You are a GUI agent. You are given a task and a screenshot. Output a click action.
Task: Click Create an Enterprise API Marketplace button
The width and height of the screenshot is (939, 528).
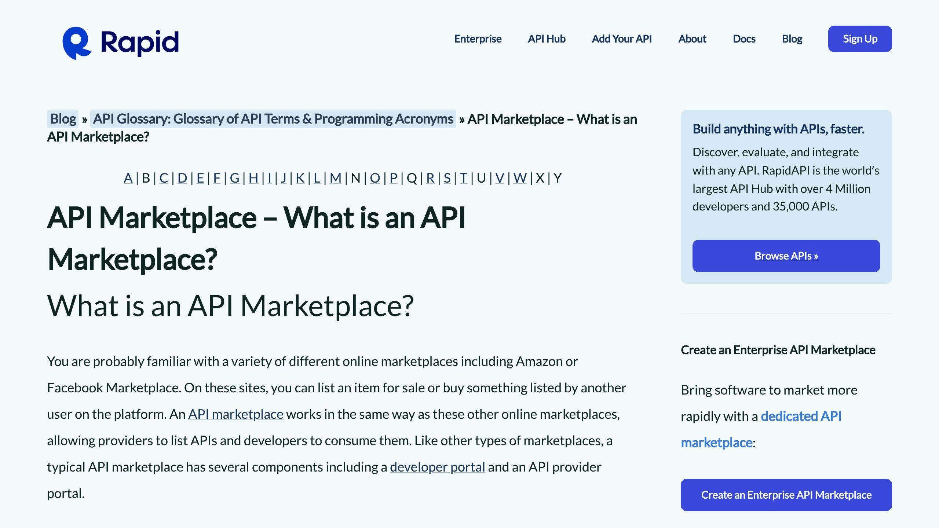(786, 495)
